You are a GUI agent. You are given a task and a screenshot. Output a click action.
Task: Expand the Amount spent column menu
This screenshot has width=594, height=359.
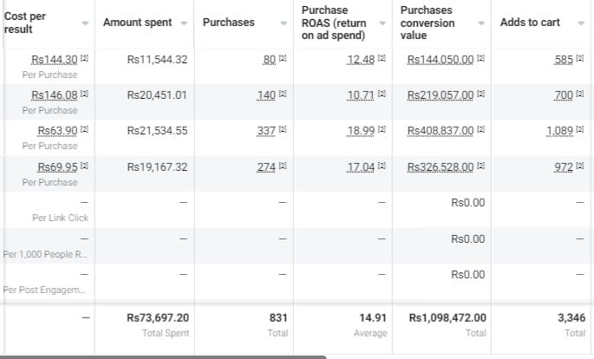(184, 23)
